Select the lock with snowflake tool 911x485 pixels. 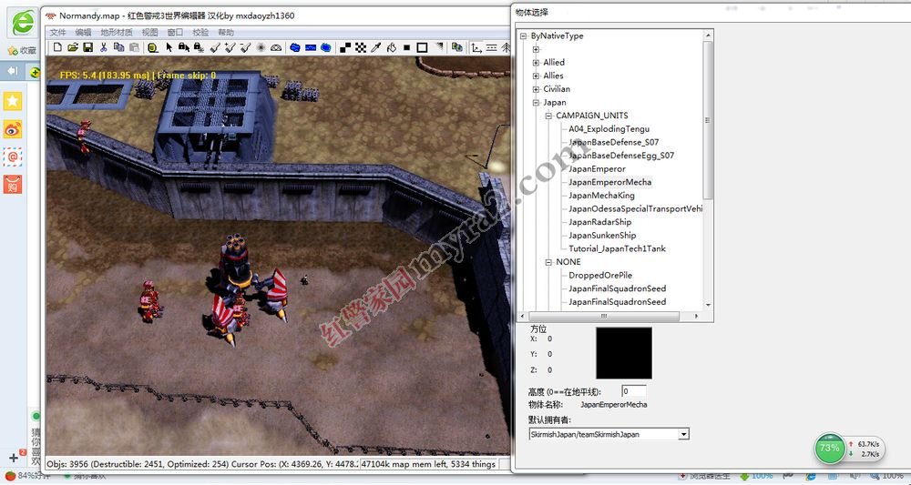(x=199, y=47)
